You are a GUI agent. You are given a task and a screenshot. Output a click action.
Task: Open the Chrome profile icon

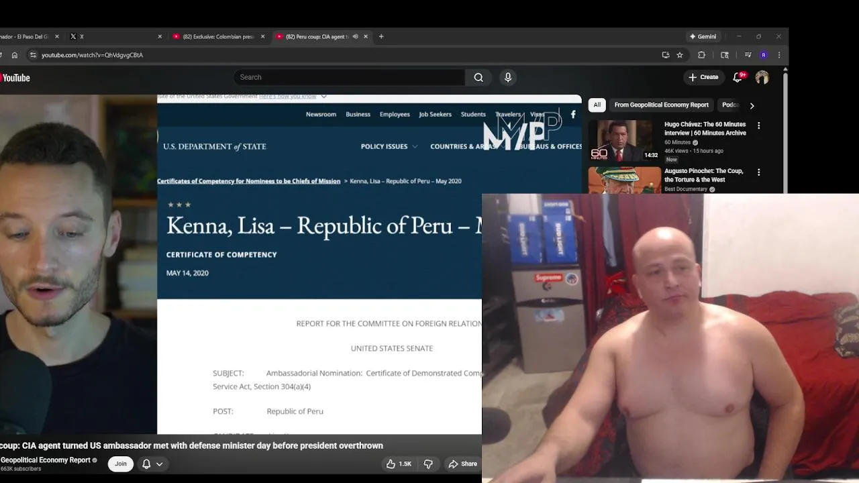click(764, 55)
